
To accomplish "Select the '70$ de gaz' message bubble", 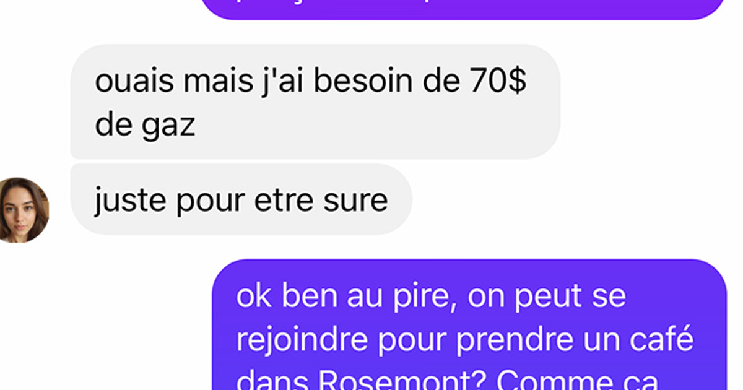I will click(315, 102).
